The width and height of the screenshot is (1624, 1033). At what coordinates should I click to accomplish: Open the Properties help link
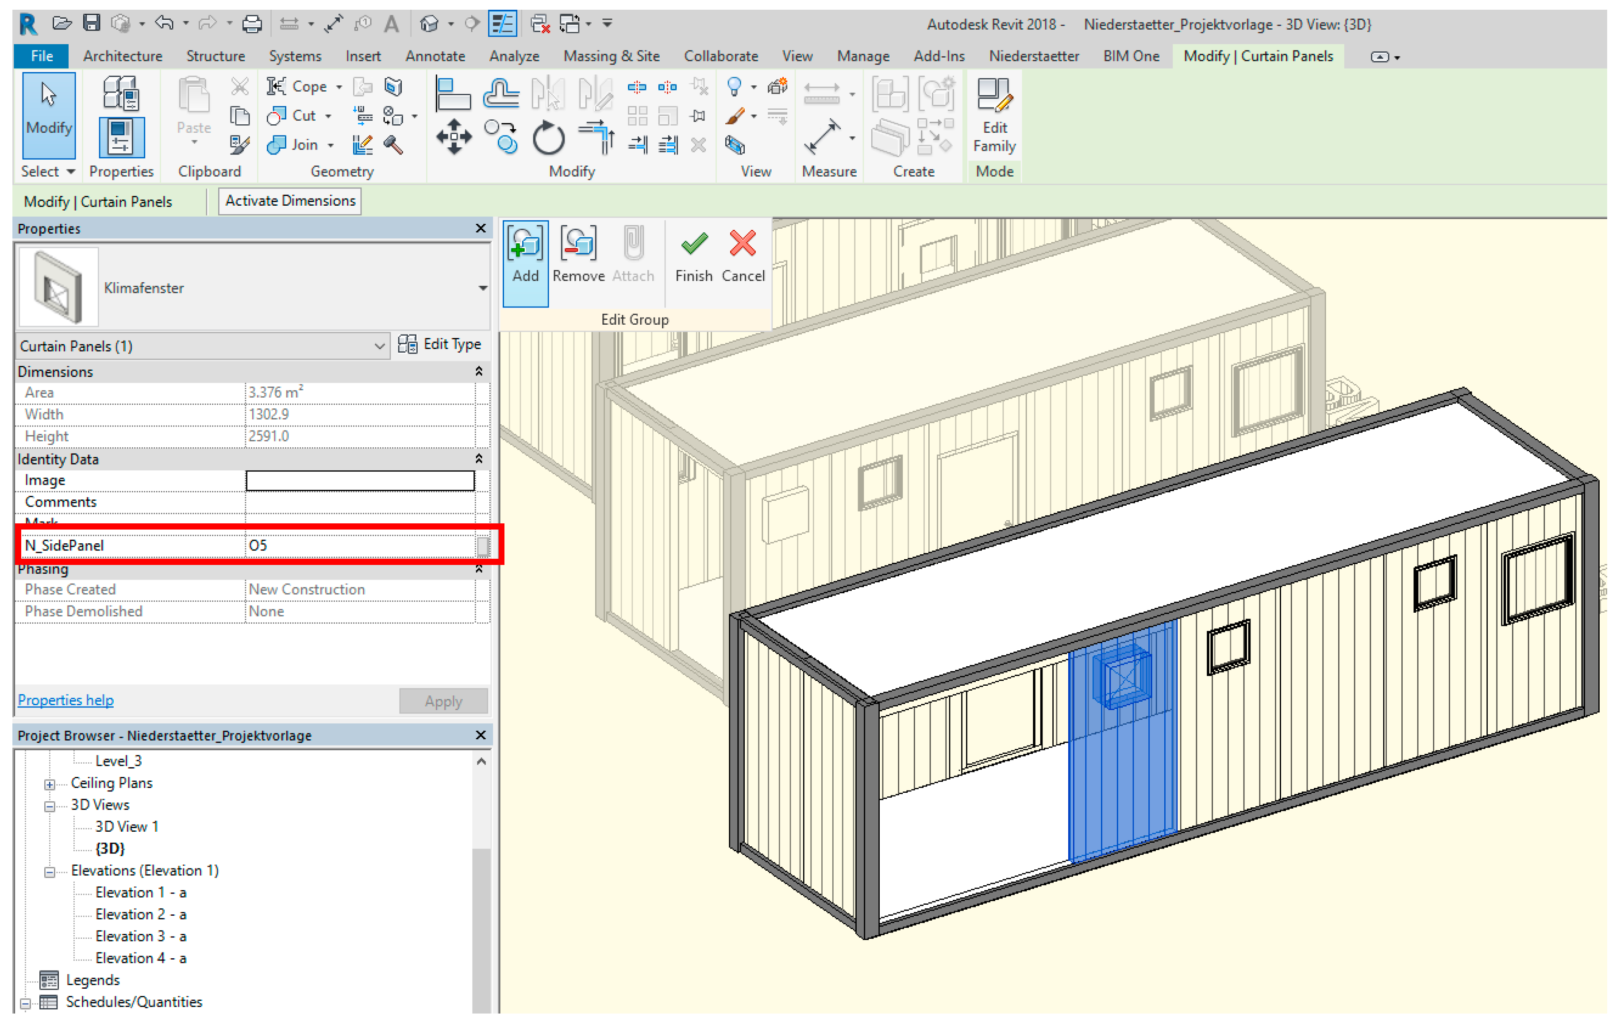[65, 701]
